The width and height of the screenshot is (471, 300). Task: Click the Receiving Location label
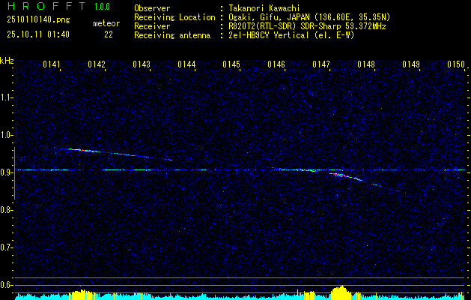[174, 17]
